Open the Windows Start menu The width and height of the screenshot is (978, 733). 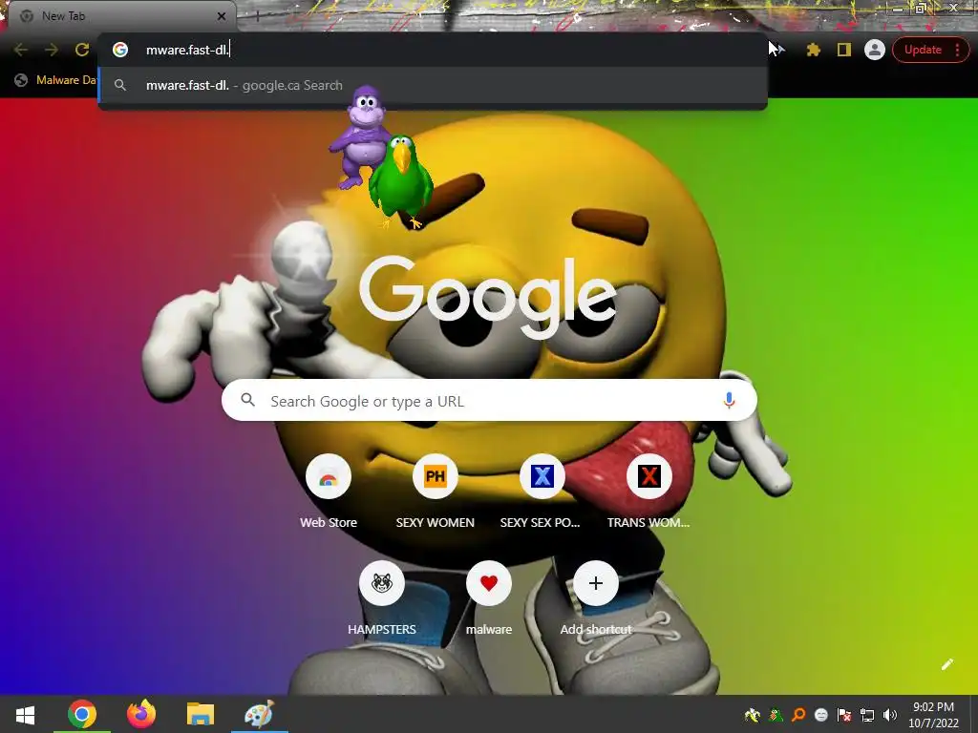[x=26, y=714]
